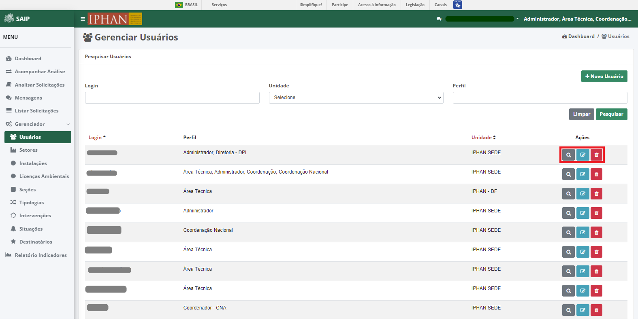The width and height of the screenshot is (638, 320).
Task: Open the chat messages icon in header
Action: (439, 19)
